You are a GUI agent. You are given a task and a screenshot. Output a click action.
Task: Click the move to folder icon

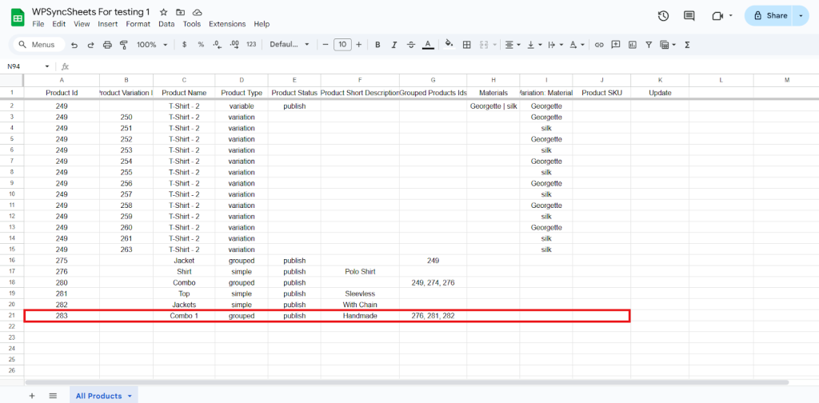tap(180, 12)
